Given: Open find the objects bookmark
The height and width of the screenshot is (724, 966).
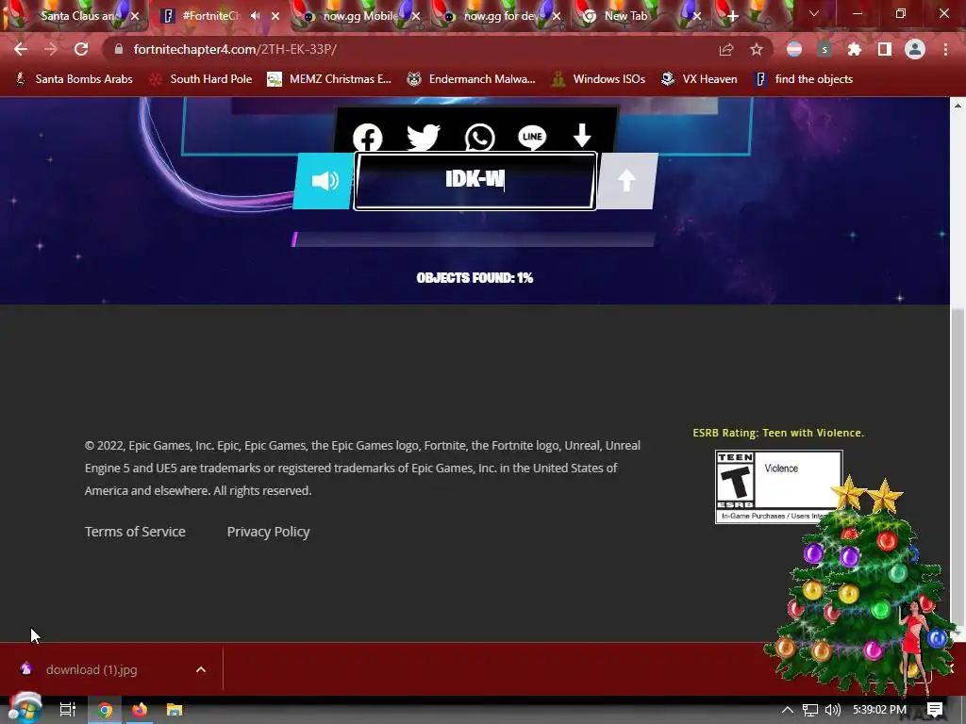Looking at the screenshot, I should [804, 79].
